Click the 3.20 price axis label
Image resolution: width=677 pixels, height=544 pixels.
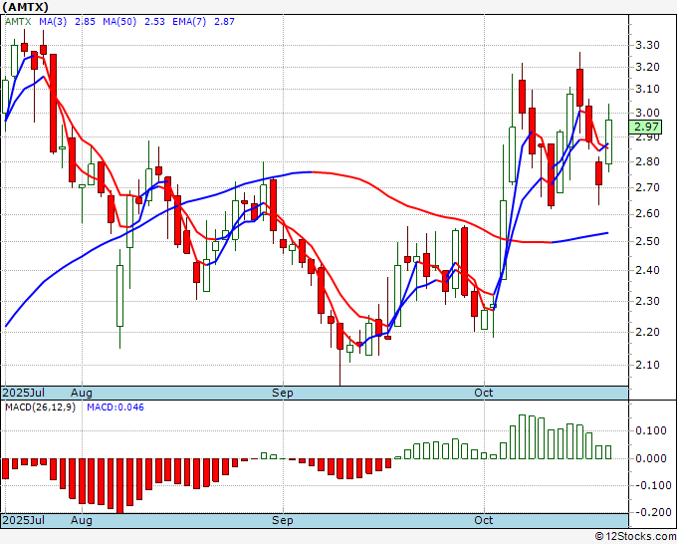coord(647,67)
